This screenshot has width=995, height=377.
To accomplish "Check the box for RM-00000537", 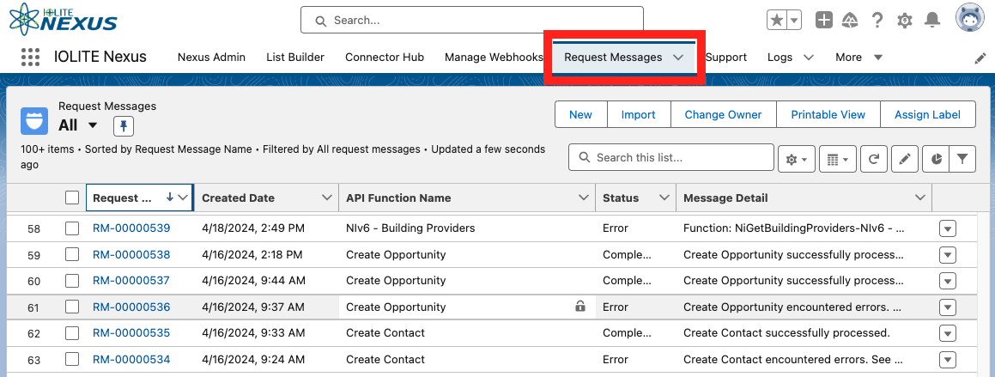I will click(72, 281).
